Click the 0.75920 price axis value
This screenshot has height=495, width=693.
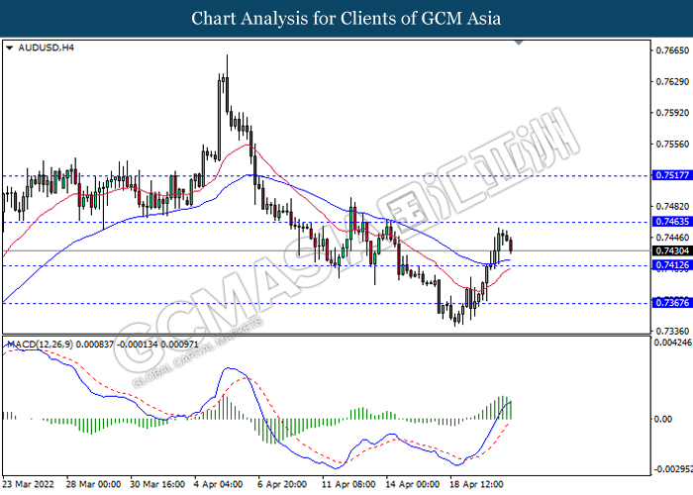[x=672, y=113]
